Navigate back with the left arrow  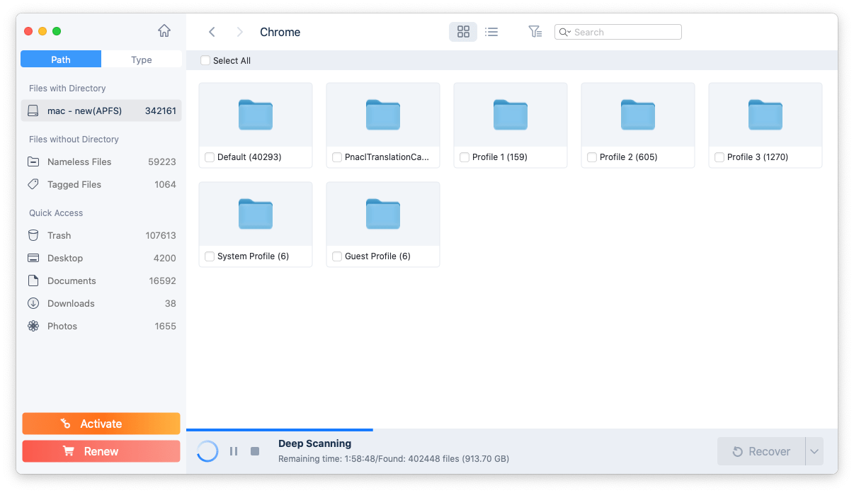tap(212, 32)
